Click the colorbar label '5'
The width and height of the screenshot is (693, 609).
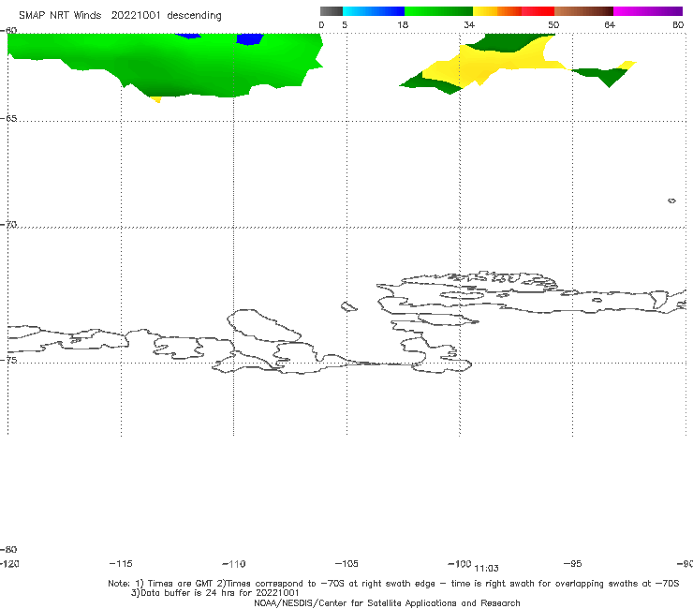click(x=345, y=24)
